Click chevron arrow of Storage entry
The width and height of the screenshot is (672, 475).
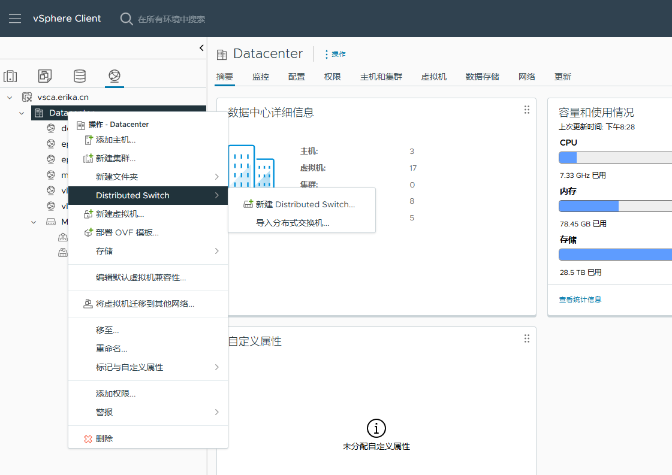(217, 250)
